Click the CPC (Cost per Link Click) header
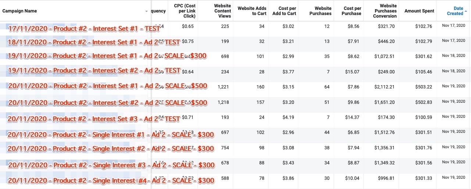Viewport: 471px width, 189px height. [x=185, y=11]
